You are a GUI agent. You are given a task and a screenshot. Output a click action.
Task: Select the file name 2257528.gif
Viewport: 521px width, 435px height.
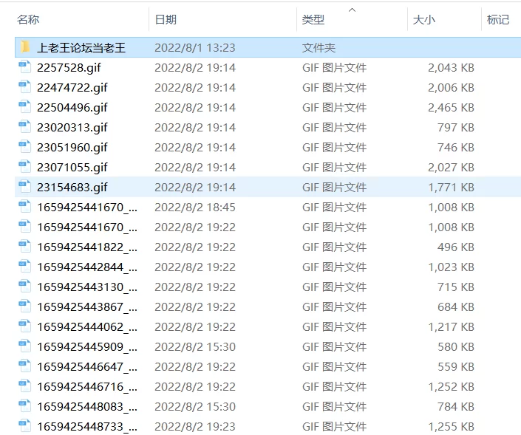pos(69,68)
